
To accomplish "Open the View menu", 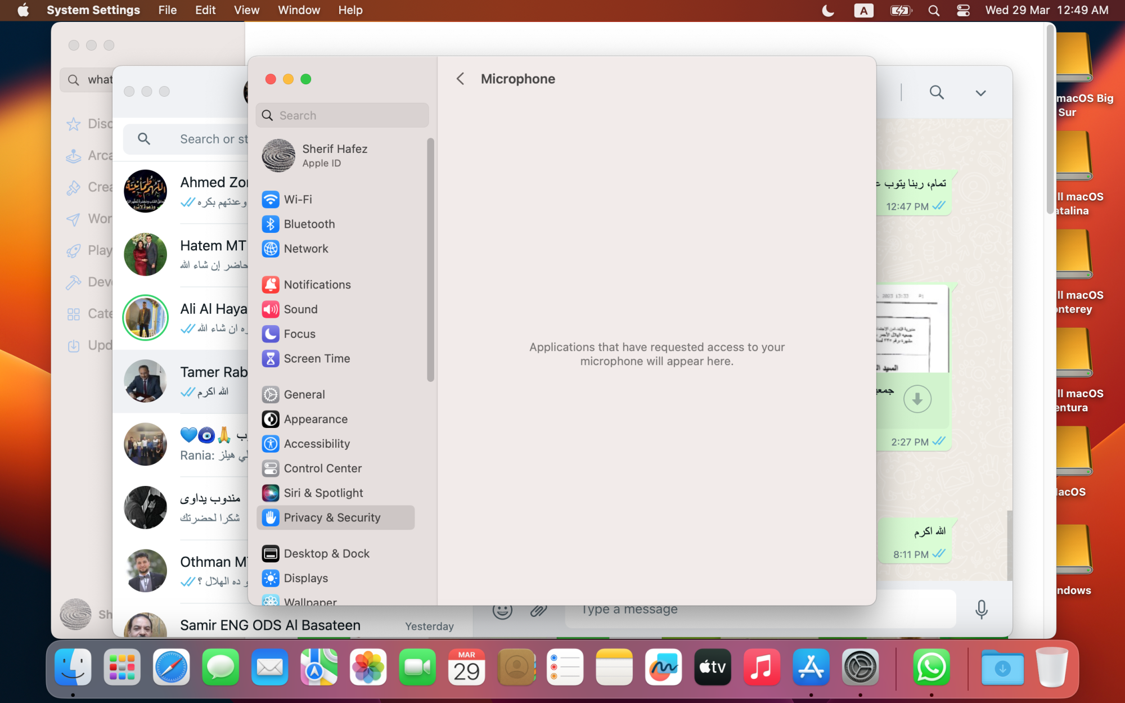I will (x=246, y=10).
